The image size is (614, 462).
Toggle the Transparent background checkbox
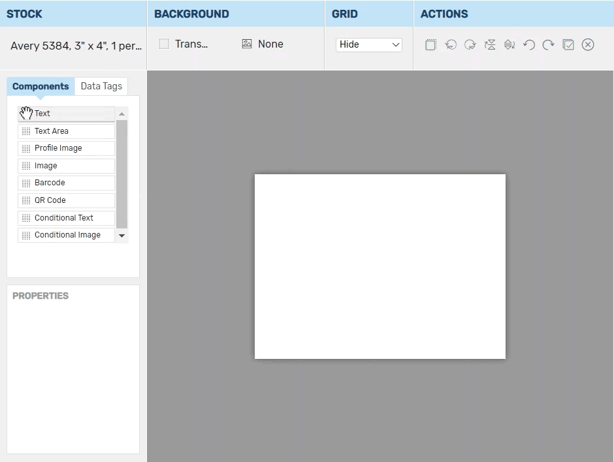(164, 44)
